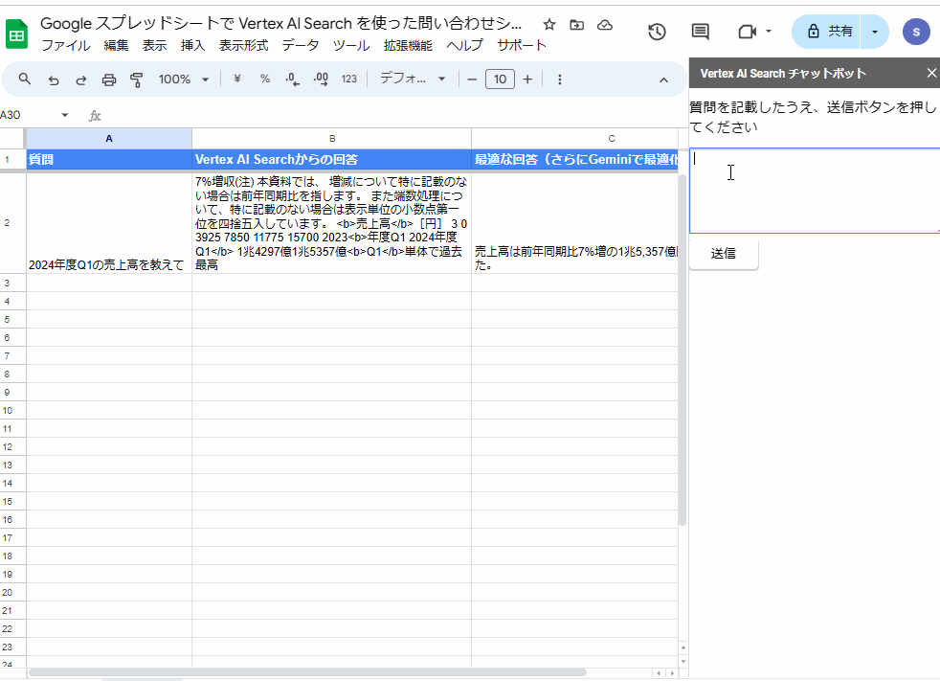Screen dimensions: 940x681
Task: Open the print dialog via printer icon
Action: pos(108,79)
